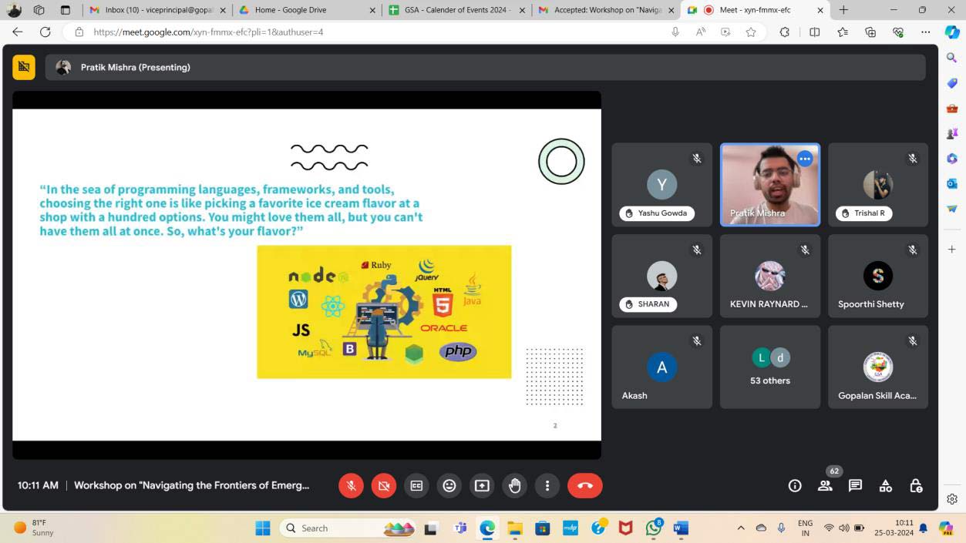Open Edge sidebar settings gear

click(x=952, y=499)
